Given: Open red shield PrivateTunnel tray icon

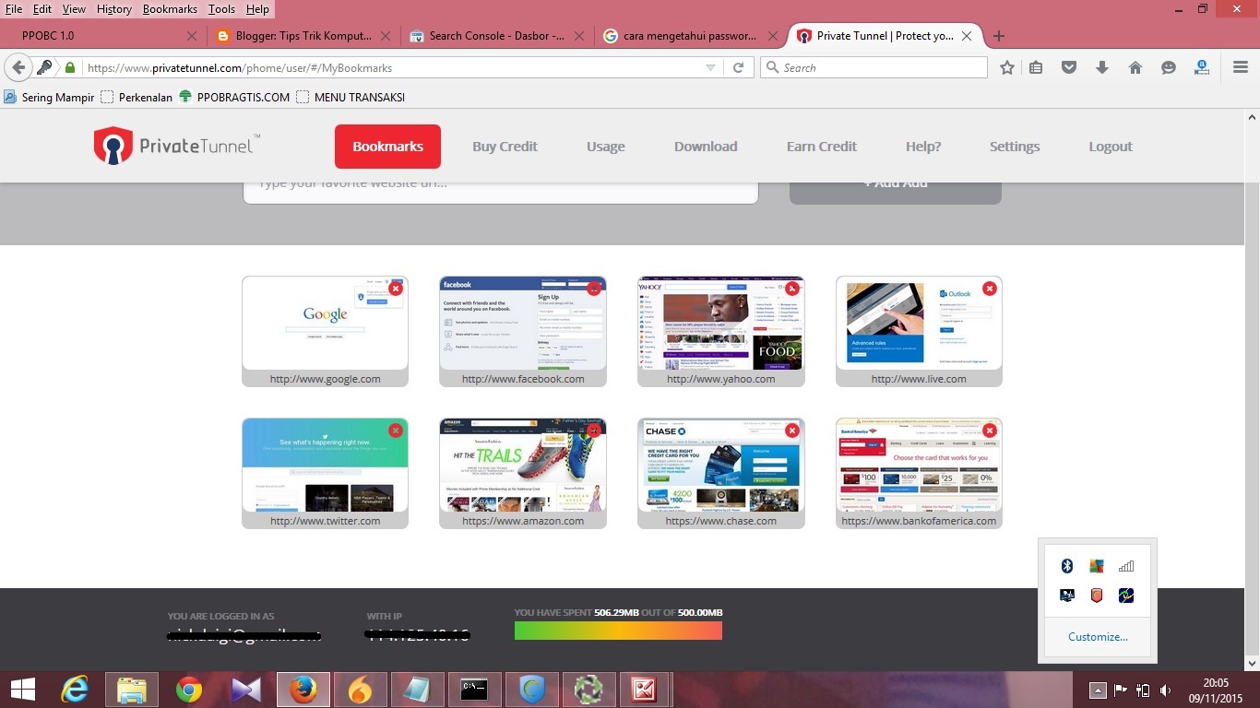Looking at the screenshot, I should point(1097,596).
